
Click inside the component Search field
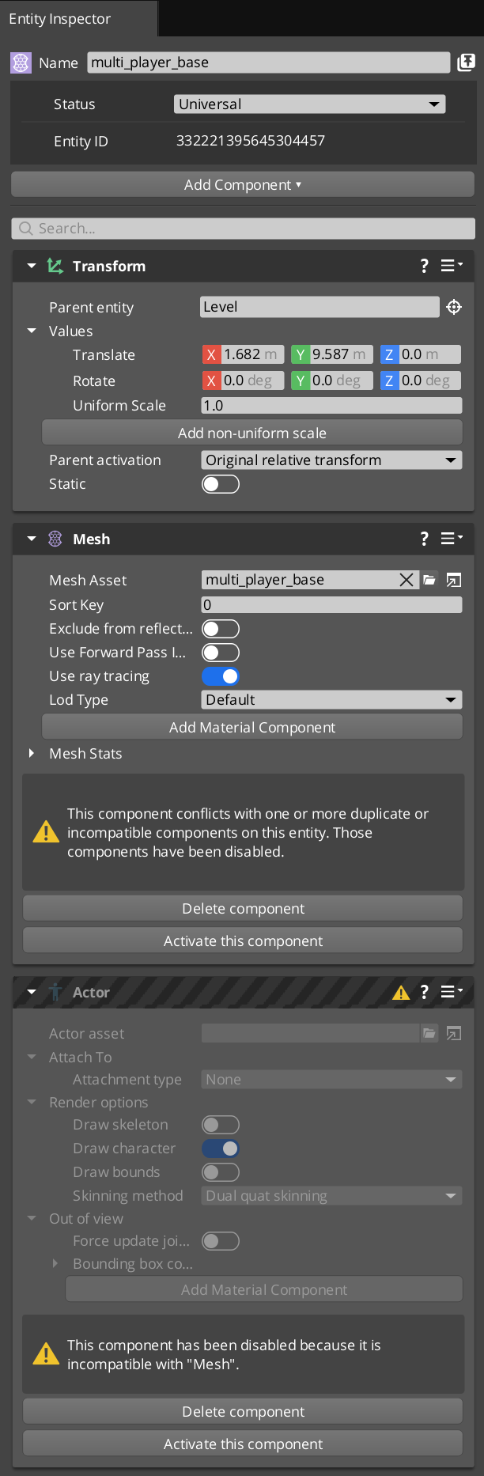point(242,228)
